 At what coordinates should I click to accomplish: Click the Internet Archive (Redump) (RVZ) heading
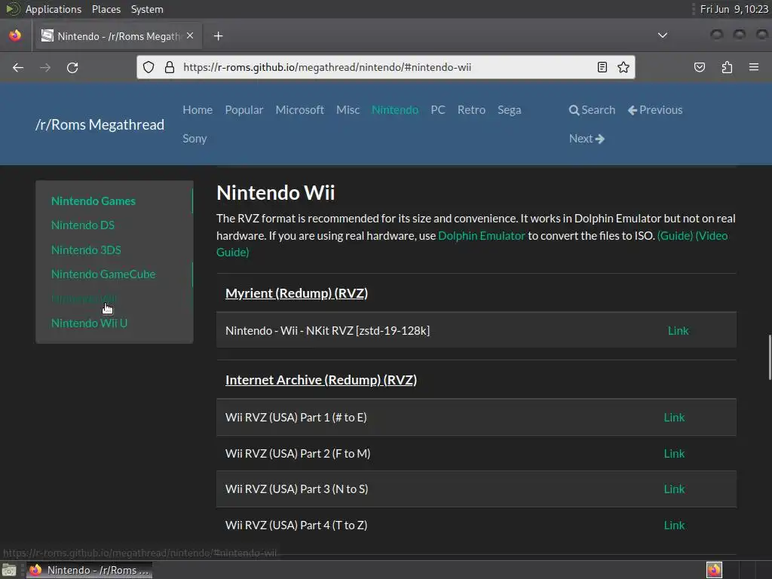pyautogui.click(x=321, y=380)
